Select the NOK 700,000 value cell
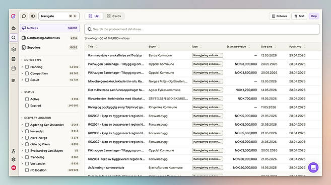The height and width of the screenshot is (185, 331). pyautogui.click(x=247, y=99)
